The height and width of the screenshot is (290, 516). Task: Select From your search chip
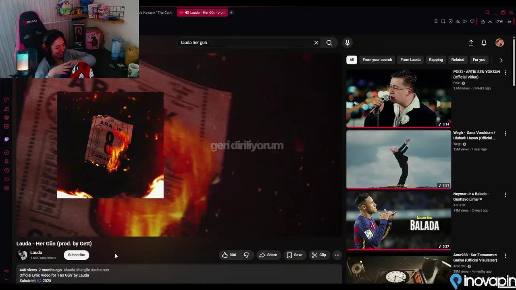377,60
